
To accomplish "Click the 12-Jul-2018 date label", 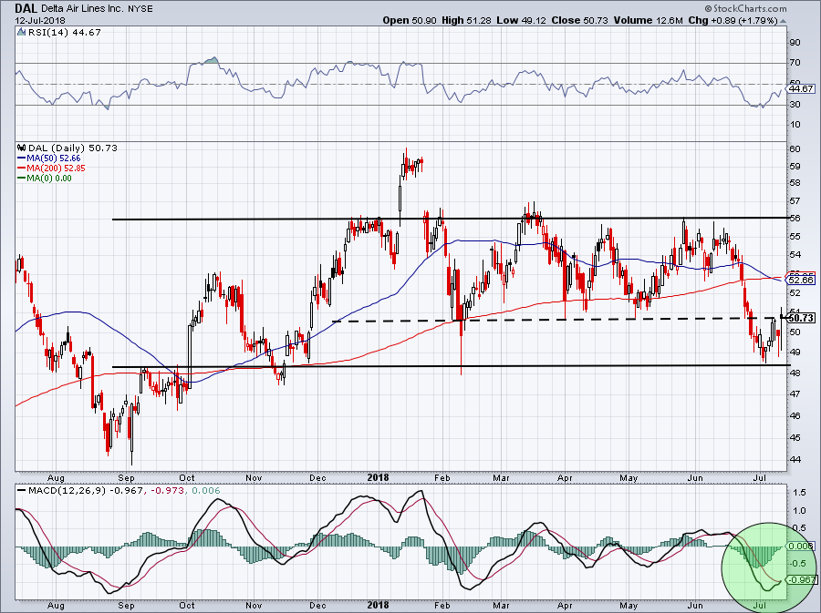I will (x=40, y=20).
